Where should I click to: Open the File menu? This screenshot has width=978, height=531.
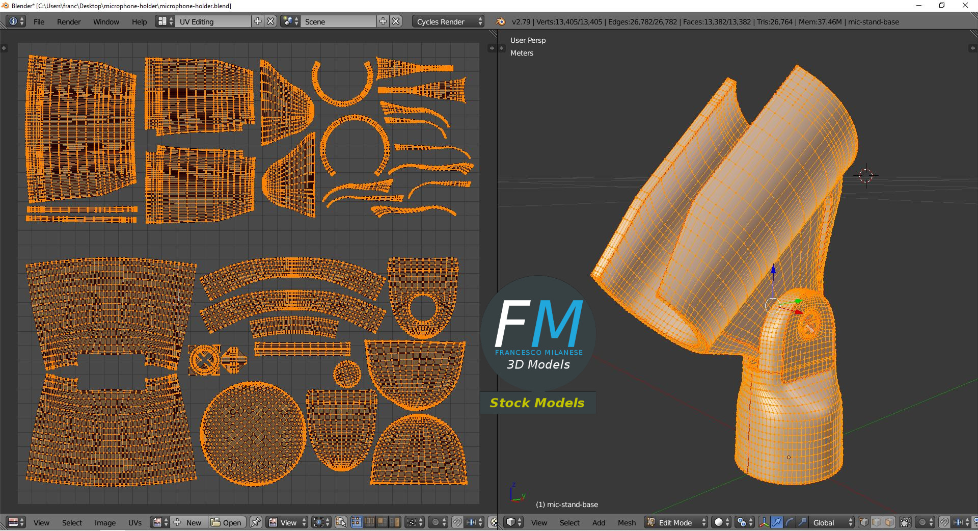[39, 22]
